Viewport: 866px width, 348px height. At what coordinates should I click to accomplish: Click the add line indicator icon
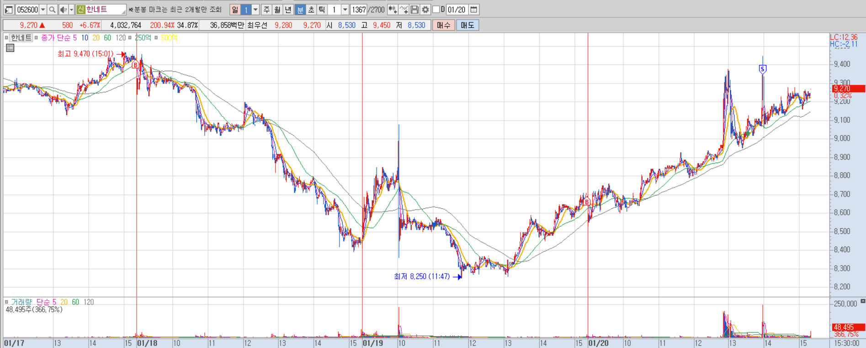coord(404,10)
